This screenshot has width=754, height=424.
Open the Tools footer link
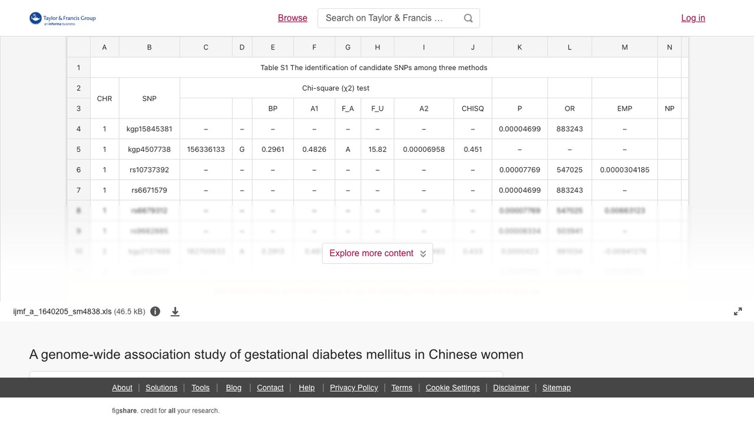(200, 387)
